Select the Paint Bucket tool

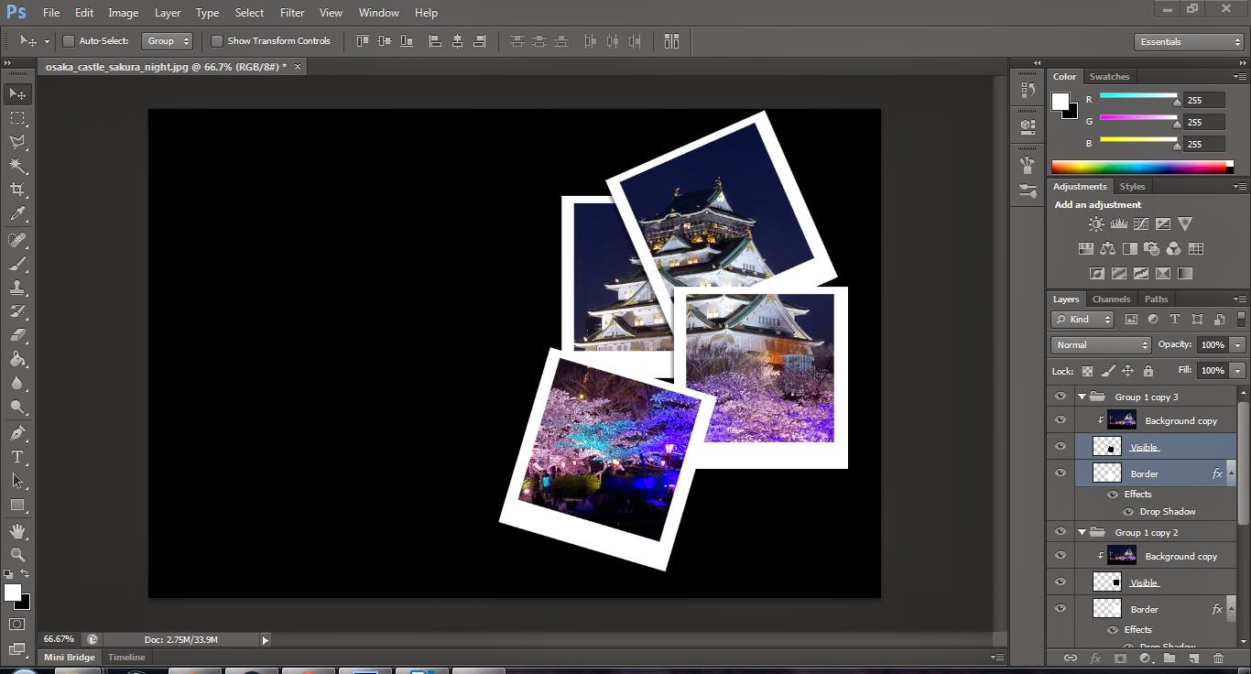17,360
